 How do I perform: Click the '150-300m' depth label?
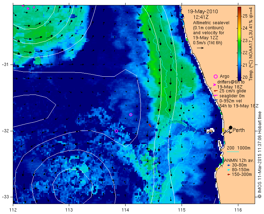(242, 175)
